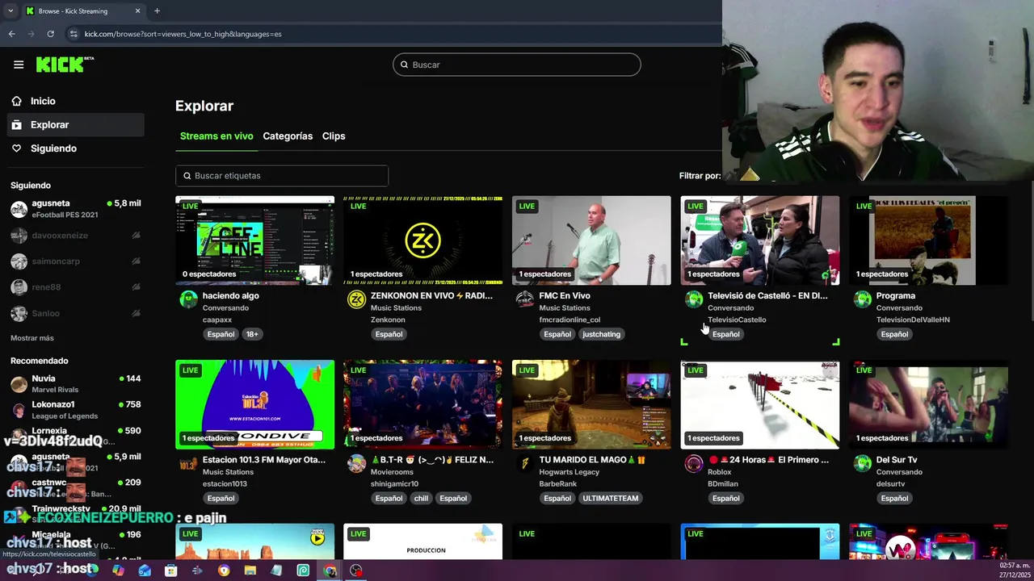1034x581 pixels.
Task: Open Sanloo offline channel
Action: pos(76,313)
